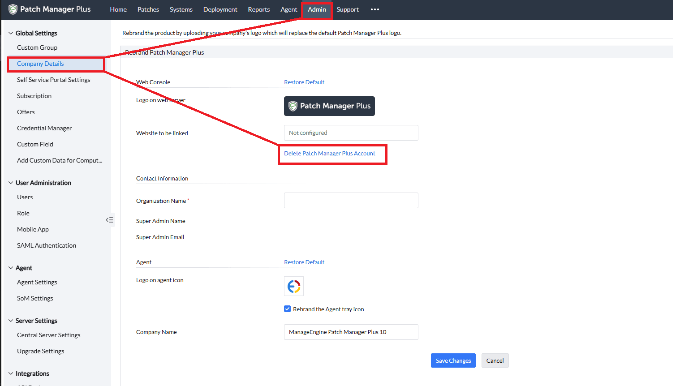The height and width of the screenshot is (386, 680).
Task: Collapse the User Administration section
Action: [11, 183]
